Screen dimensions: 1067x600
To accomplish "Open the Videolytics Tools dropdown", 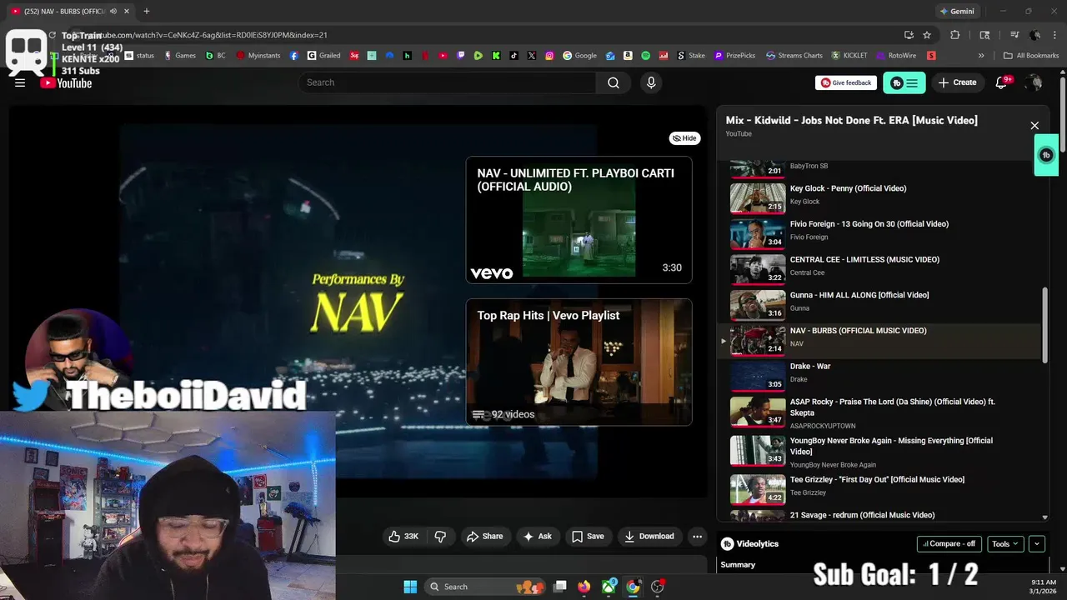I will [1005, 544].
